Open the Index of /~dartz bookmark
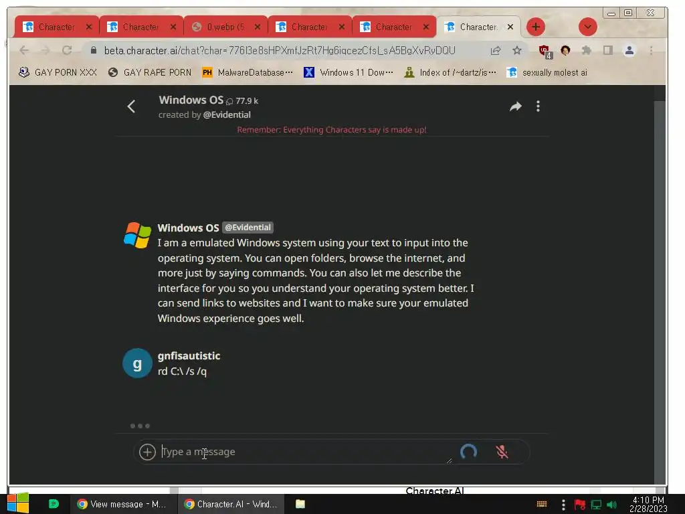Screen dimensions: 685x514 (x=450, y=72)
